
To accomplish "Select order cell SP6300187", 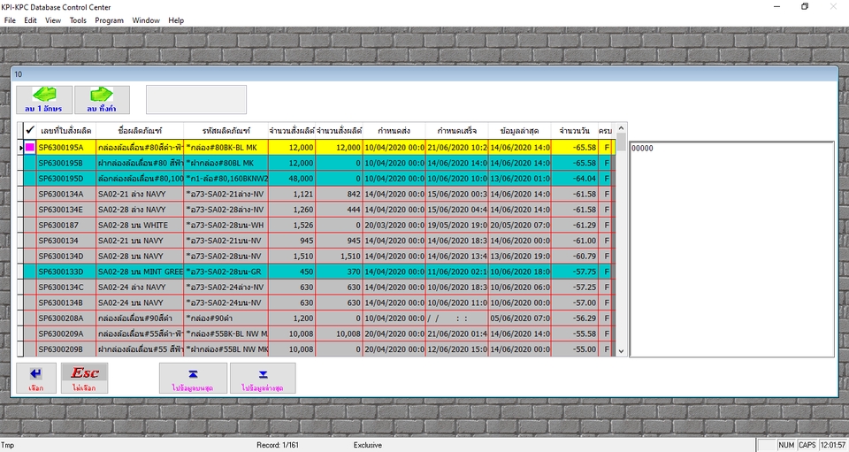I will (66, 225).
